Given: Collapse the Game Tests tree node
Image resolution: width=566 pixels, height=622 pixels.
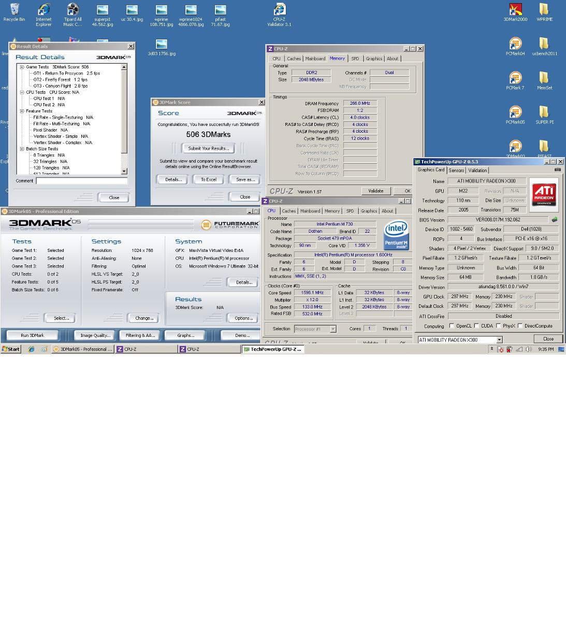Looking at the screenshot, I should tap(22, 67).
